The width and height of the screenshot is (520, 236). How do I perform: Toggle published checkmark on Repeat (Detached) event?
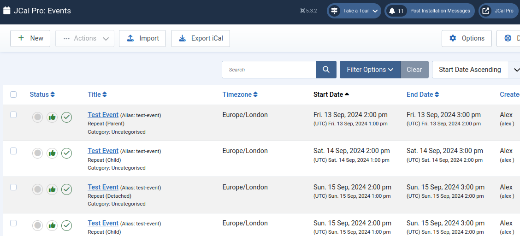click(67, 189)
